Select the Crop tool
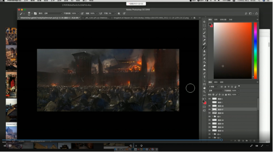 tap(204, 36)
